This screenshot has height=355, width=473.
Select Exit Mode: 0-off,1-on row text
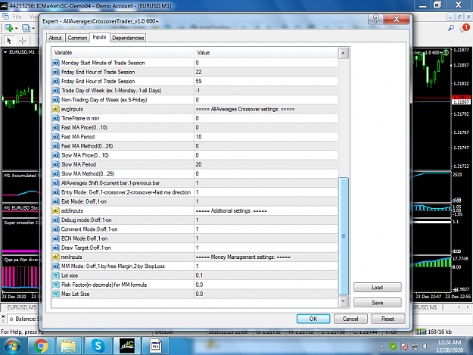point(84,201)
